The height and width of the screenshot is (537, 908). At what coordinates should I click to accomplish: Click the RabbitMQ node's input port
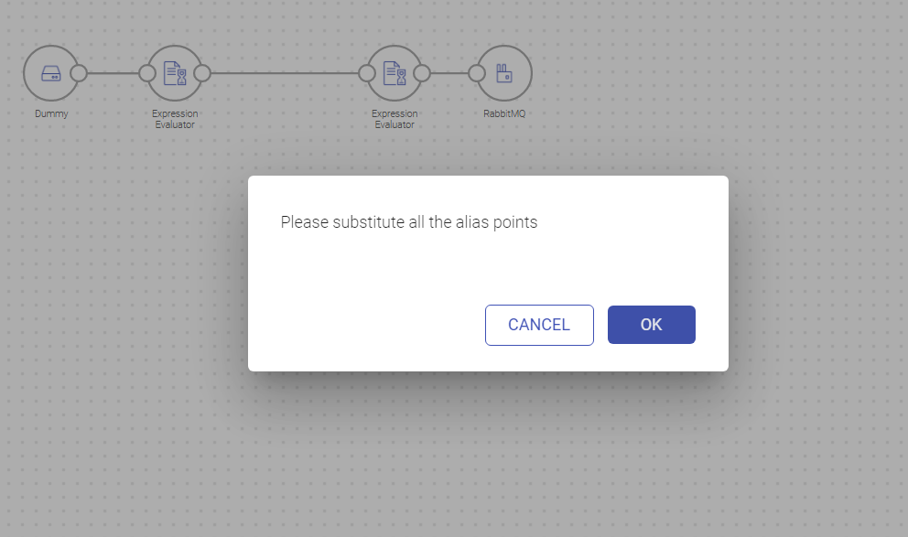[x=477, y=73]
